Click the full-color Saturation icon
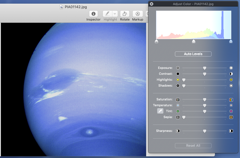This screenshot has height=158, width=240. [231, 100]
